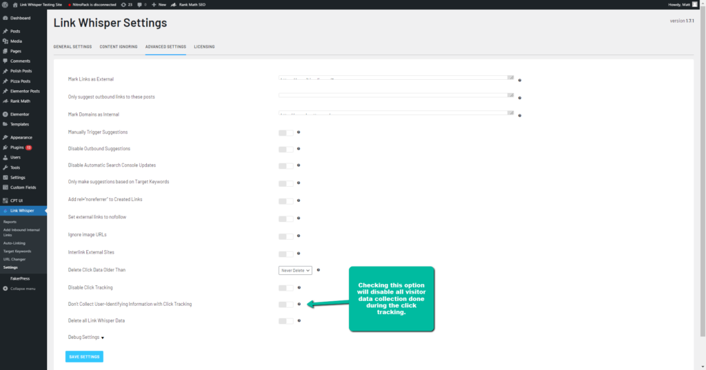Toggle Don't Collect User-Identifying Information switch
706x370 pixels.
pos(285,305)
